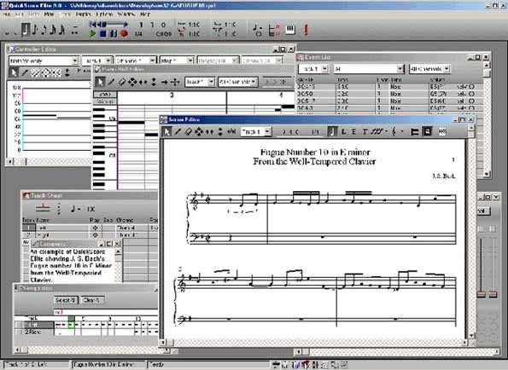The width and height of the screenshot is (508, 370).
Task: Toggle Play for track 2 in Track Sheet
Action: click(95, 235)
